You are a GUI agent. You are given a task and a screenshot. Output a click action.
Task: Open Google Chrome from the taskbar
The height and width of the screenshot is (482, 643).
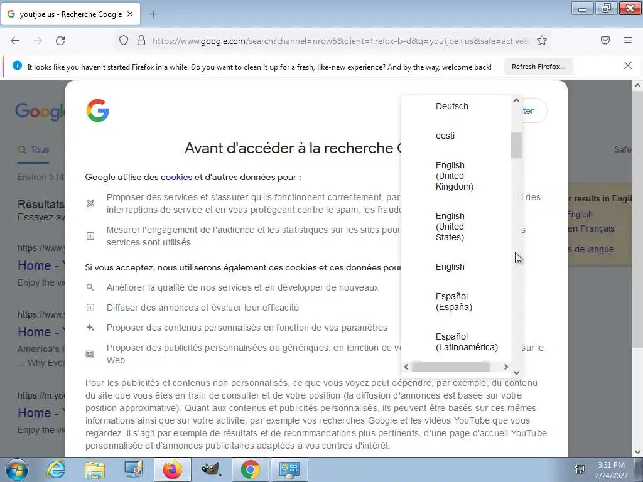250,469
